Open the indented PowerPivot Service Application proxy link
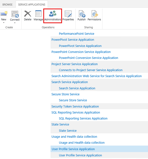Screen dimensions: 148x159 pos(80,46)
